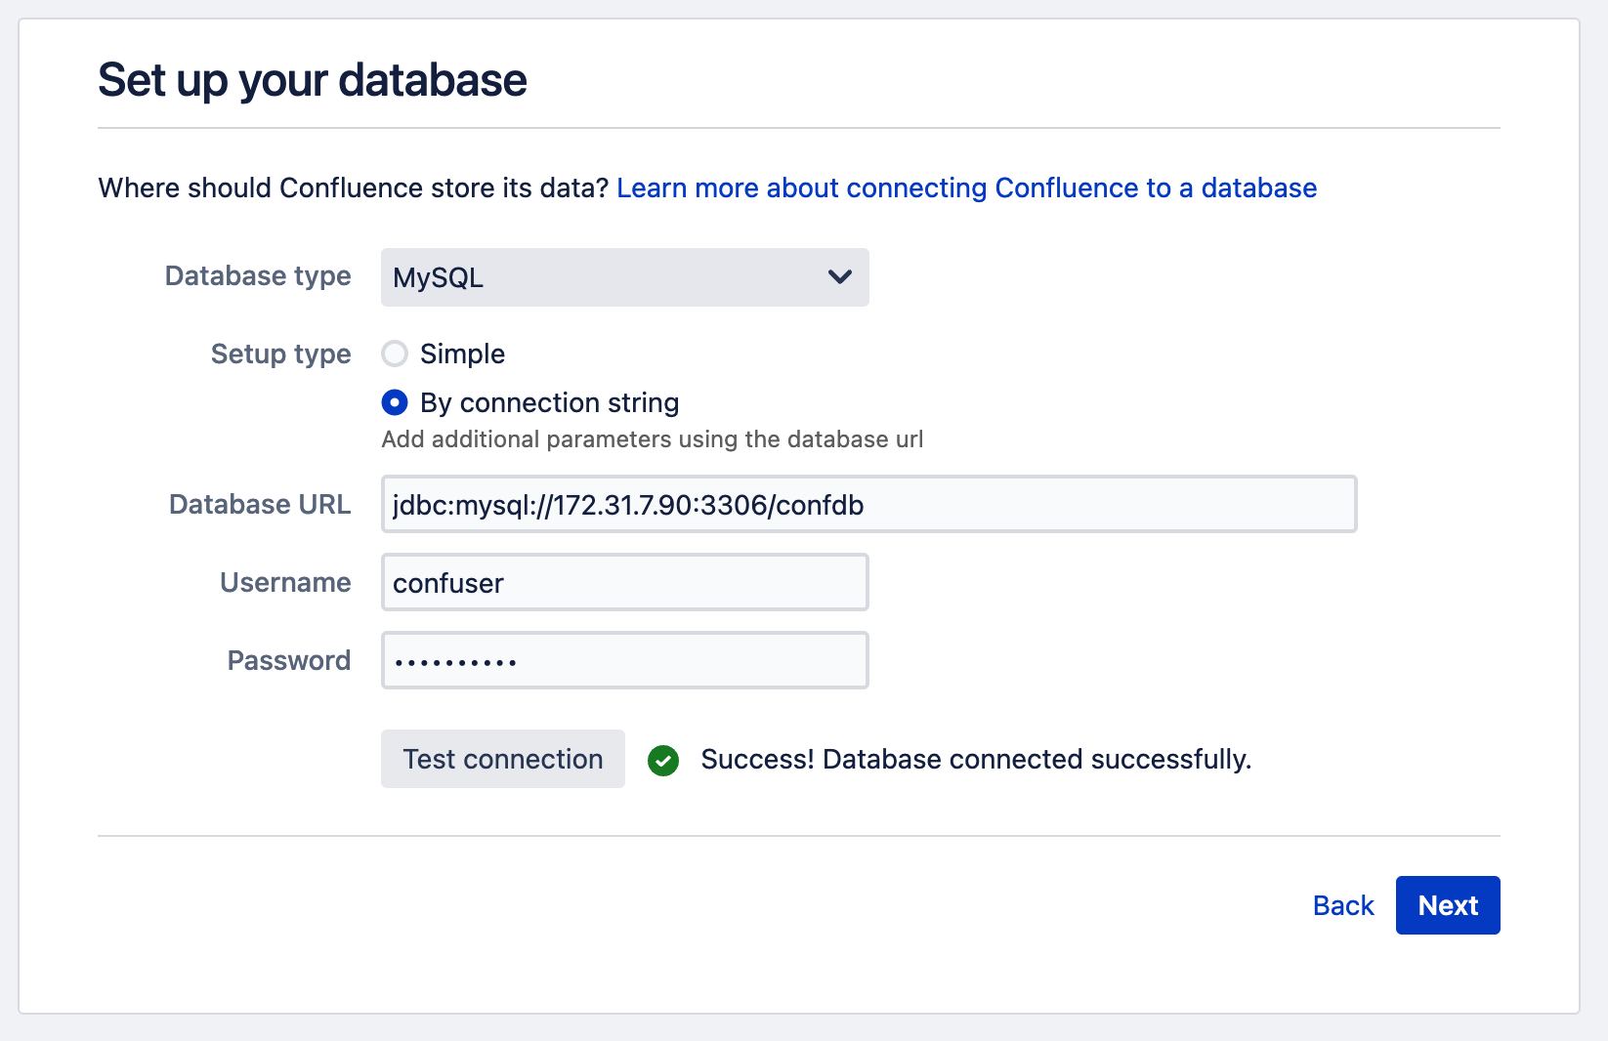This screenshot has height=1041, width=1608.
Task: Click the "Database type" field label
Action: [258, 276]
